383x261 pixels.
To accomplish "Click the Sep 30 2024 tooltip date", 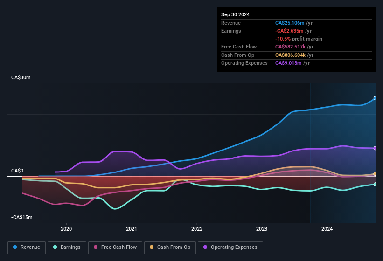I will click(235, 14).
